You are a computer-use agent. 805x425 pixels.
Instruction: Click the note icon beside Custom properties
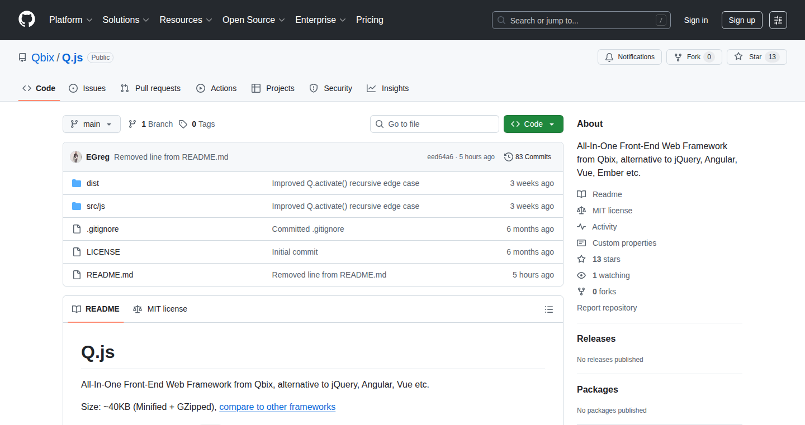[581, 243]
